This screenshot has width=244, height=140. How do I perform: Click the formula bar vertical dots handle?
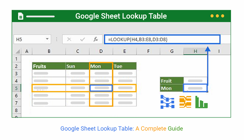click(x=57, y=39)
